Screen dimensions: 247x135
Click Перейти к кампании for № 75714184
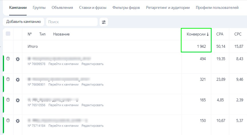pos(64,126)
